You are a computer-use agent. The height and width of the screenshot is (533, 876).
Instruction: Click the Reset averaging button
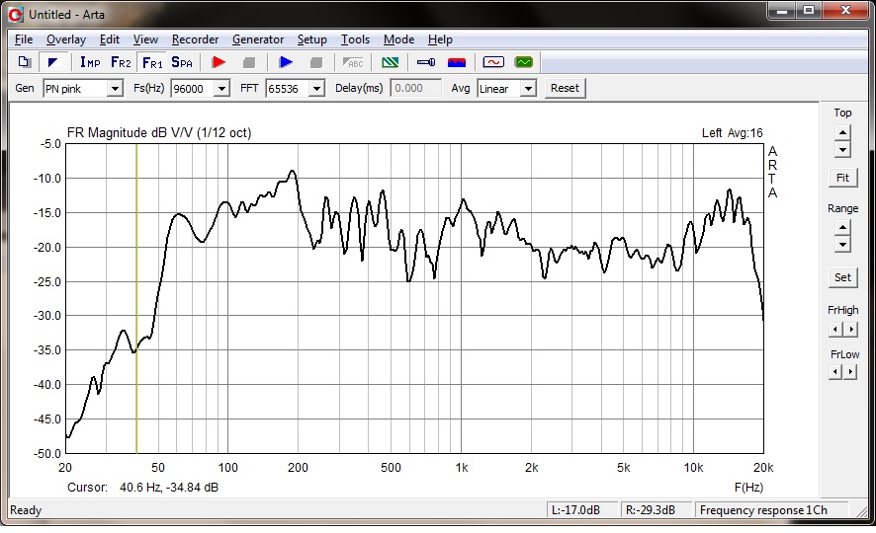pyautogui.click(x=565, y=88)
